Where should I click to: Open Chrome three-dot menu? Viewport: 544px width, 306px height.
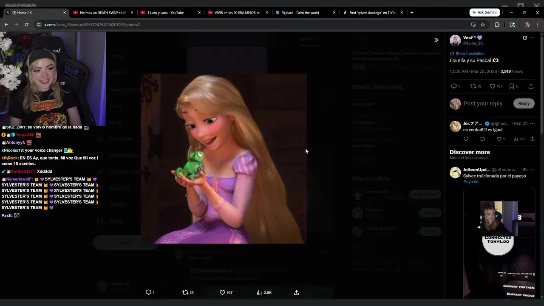point(538,25)
